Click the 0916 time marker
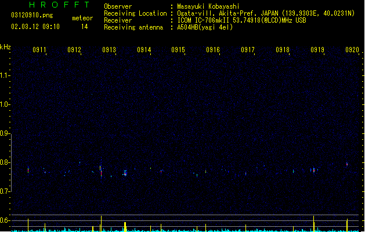The height and width of the screenshot is (232, 365). [x=213, y=50]
